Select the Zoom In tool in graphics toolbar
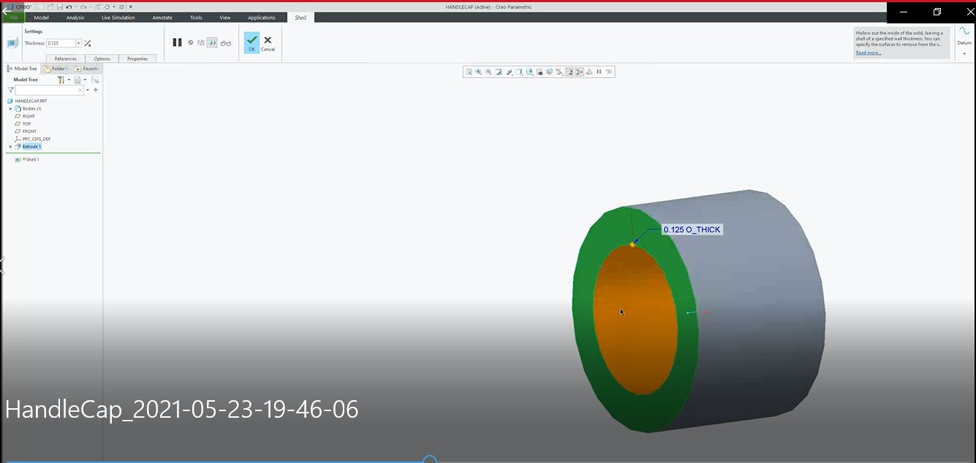This screenshot has width=976, height=463. (x=478, y=72)
